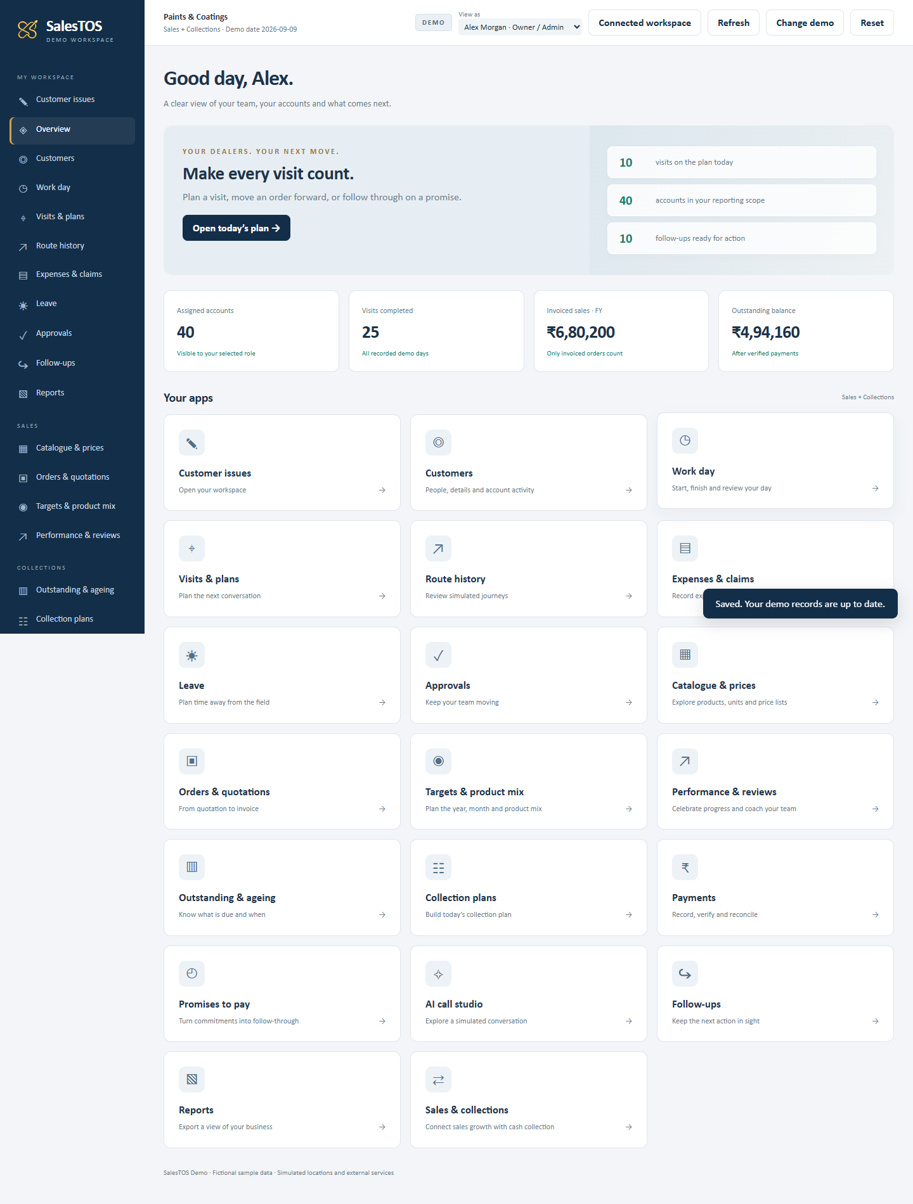
Task: Open the Reports app card
Action: 282,1100
